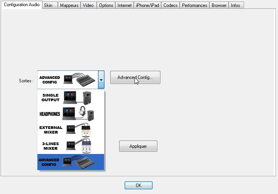Switch to the Internet tab
The height and width of the screenshot is (194, 278).
click(125, 5)
